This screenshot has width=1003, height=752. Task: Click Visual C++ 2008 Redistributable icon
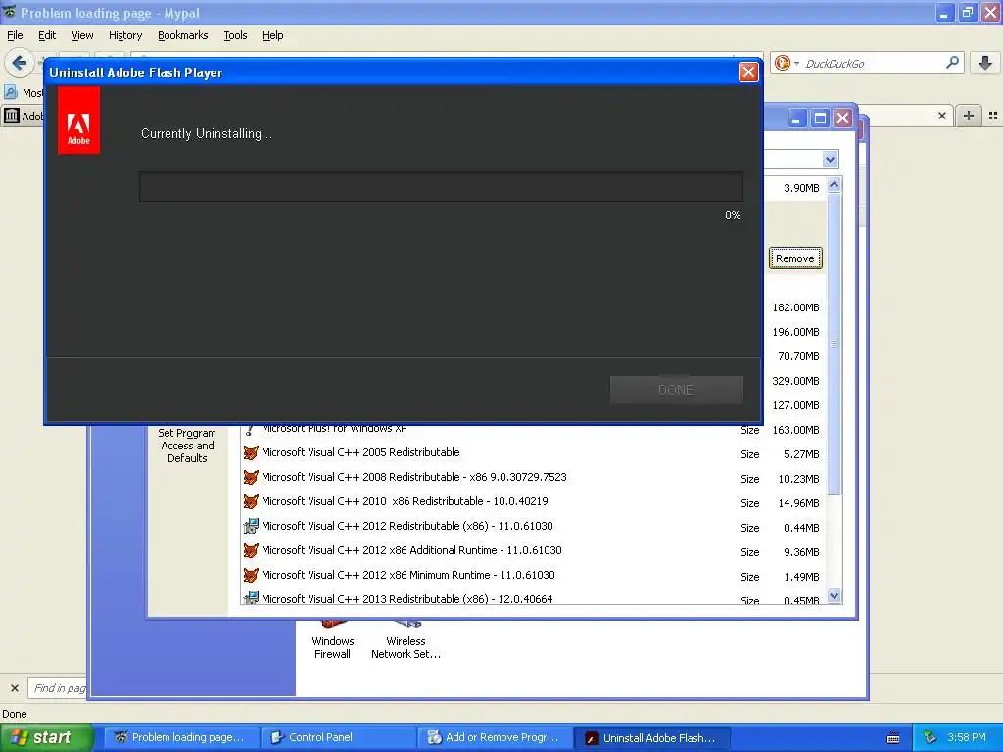pyautogui.click(x=250, y=477)
